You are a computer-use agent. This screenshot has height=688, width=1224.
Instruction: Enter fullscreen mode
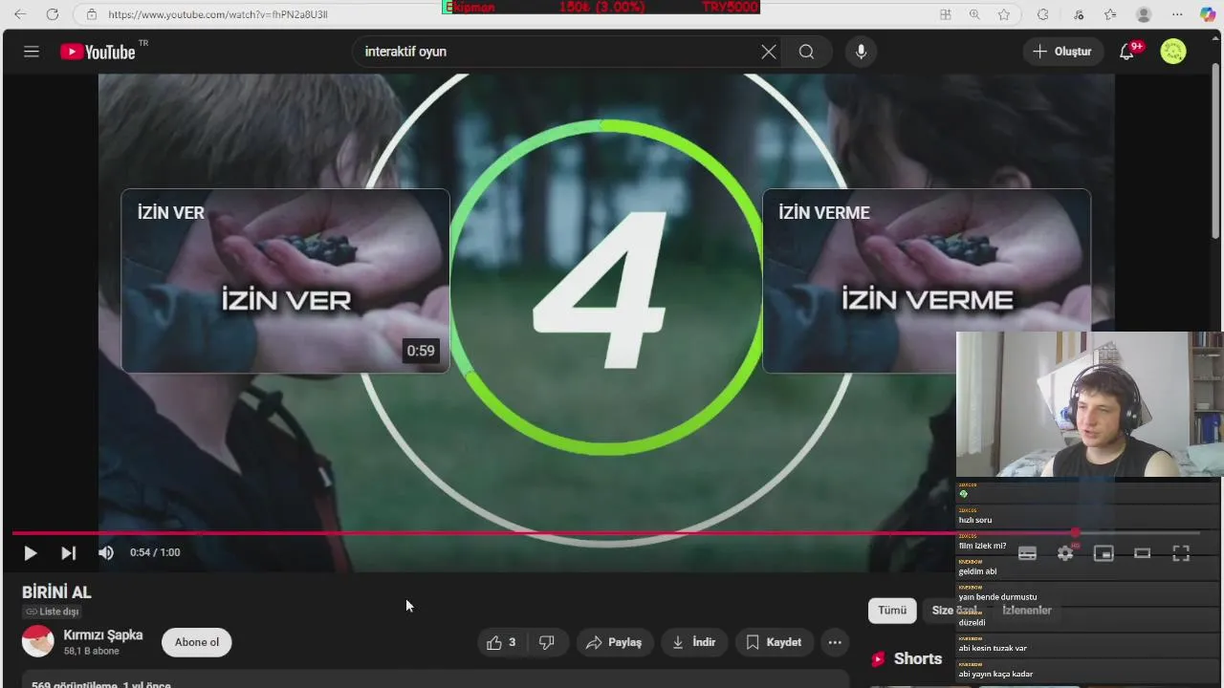pos(1181,553)
